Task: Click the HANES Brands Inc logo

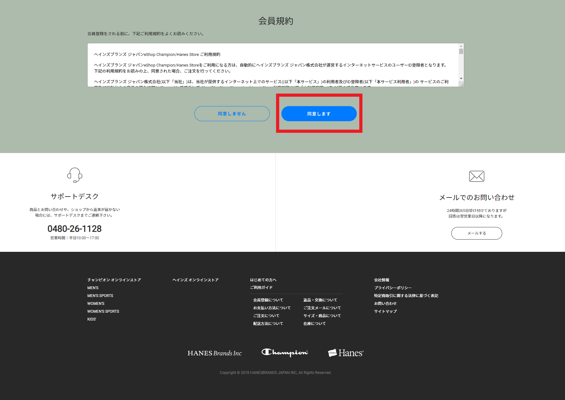Action: click(215, 353)
